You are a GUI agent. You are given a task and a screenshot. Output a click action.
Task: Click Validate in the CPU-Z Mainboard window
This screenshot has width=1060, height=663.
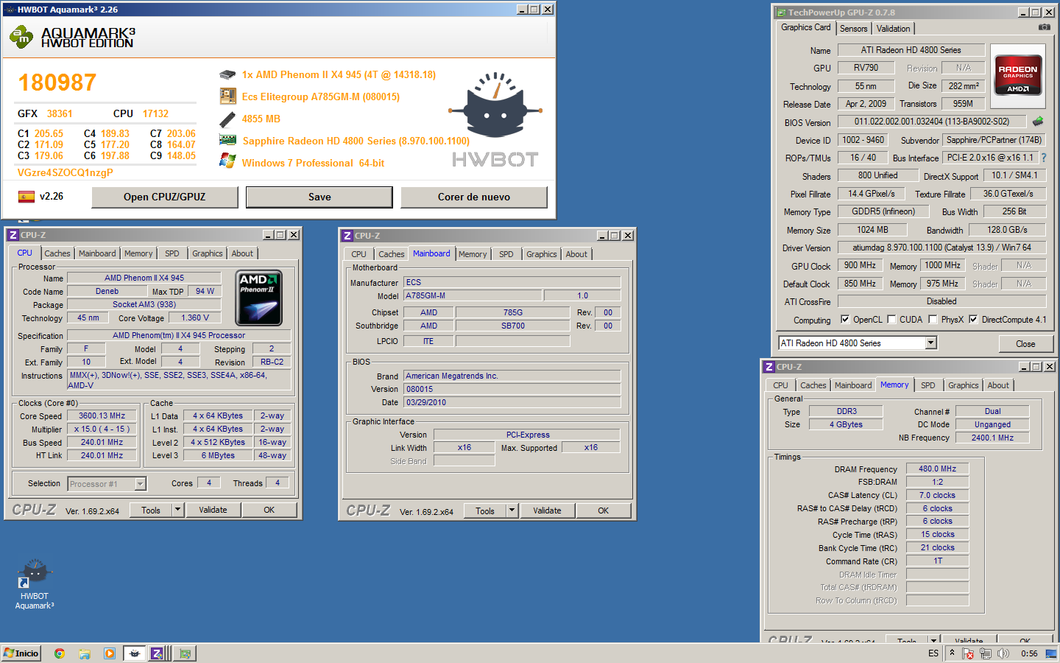[547, 511]
